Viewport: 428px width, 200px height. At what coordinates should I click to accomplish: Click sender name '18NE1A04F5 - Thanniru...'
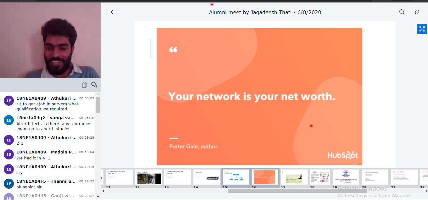coord(46,181)
